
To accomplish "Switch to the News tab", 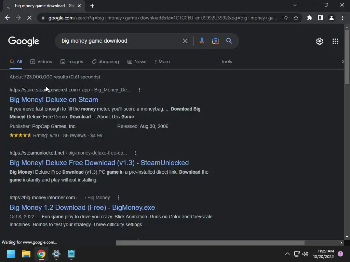I will click(x=137, y=62).
